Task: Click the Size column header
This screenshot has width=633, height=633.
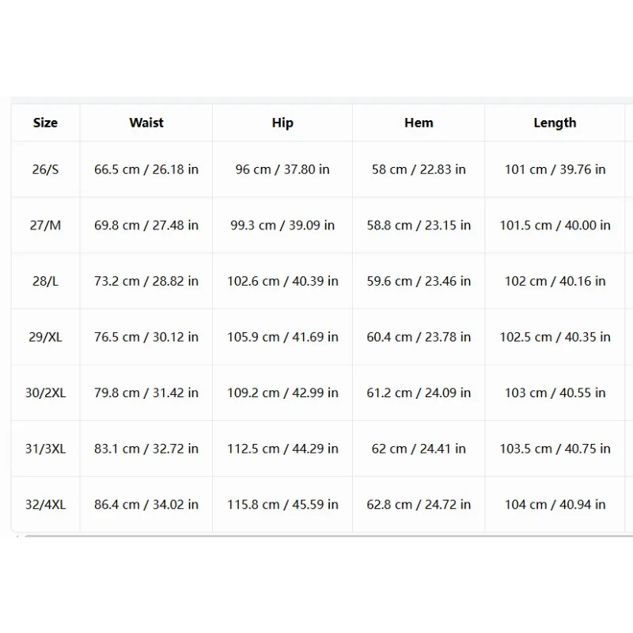Action: click(45, 123)
